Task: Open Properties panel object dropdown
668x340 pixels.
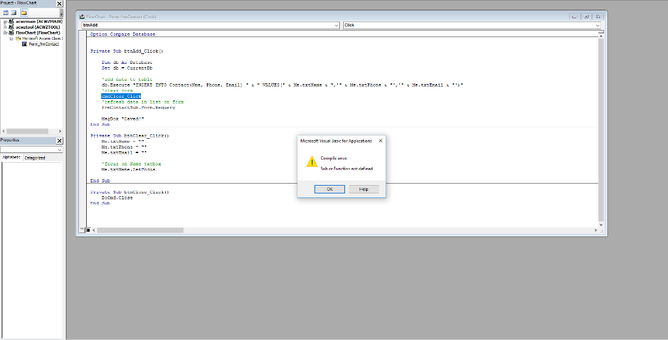Action: tap(59, 150)
